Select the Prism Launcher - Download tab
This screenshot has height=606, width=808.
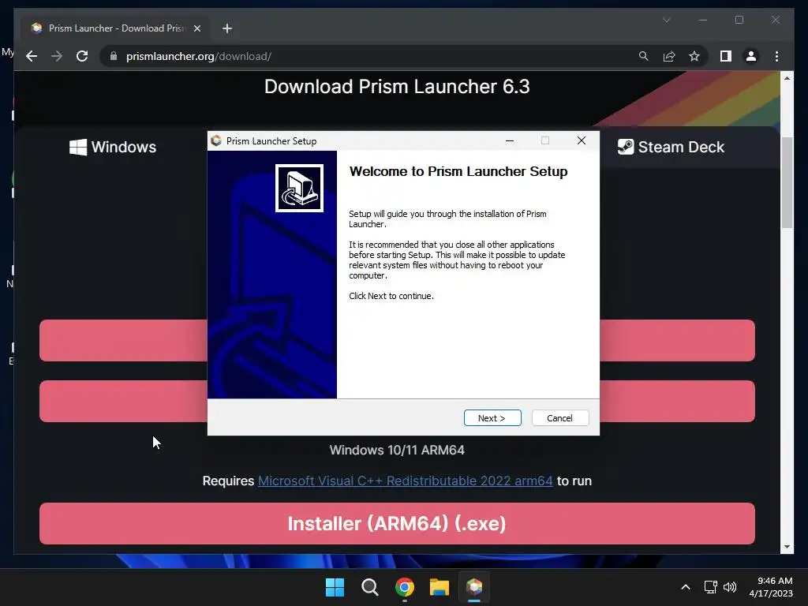(115, 28)
